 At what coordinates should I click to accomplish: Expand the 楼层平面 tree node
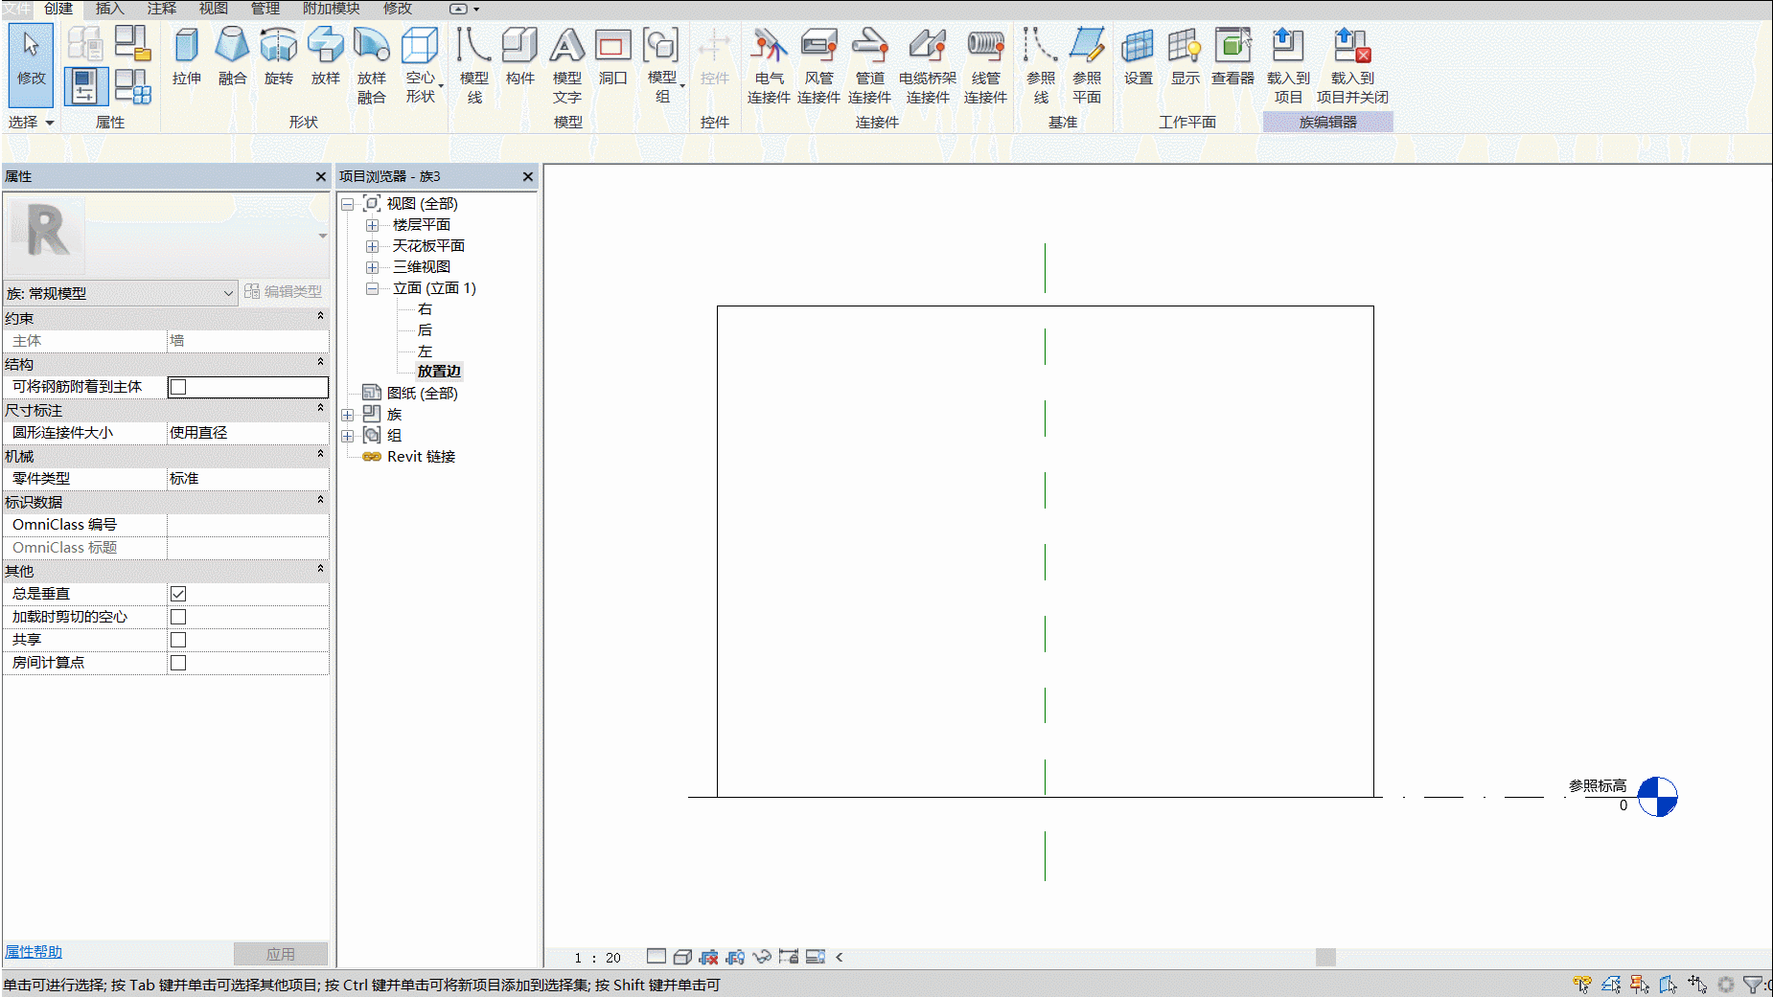click(x=372, y=225)
